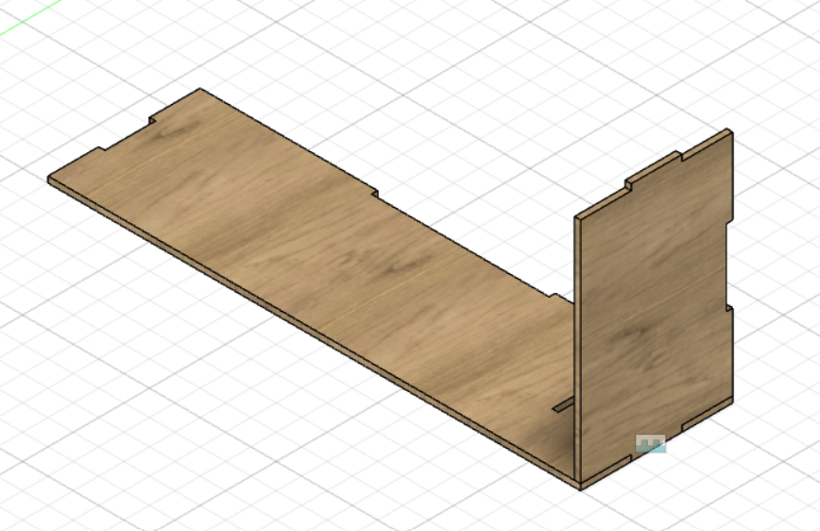Select the rigid joint glyph icon
The width and height of the screenshot is (820, 531).
click(651, 444)
